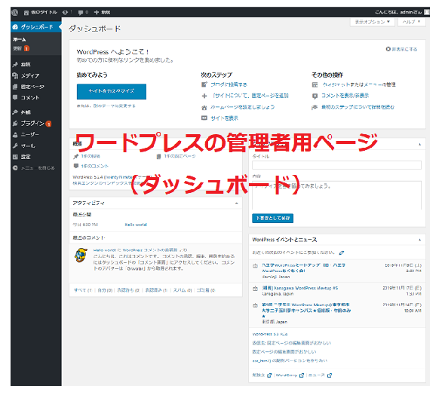
Task: Click サイトを表示 link
Action: (x=224, y=118)
